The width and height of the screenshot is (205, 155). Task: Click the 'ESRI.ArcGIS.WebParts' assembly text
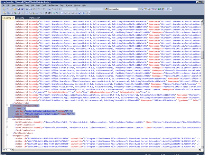point(52,100)
